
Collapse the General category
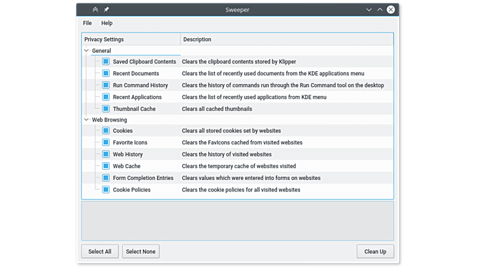86,51
